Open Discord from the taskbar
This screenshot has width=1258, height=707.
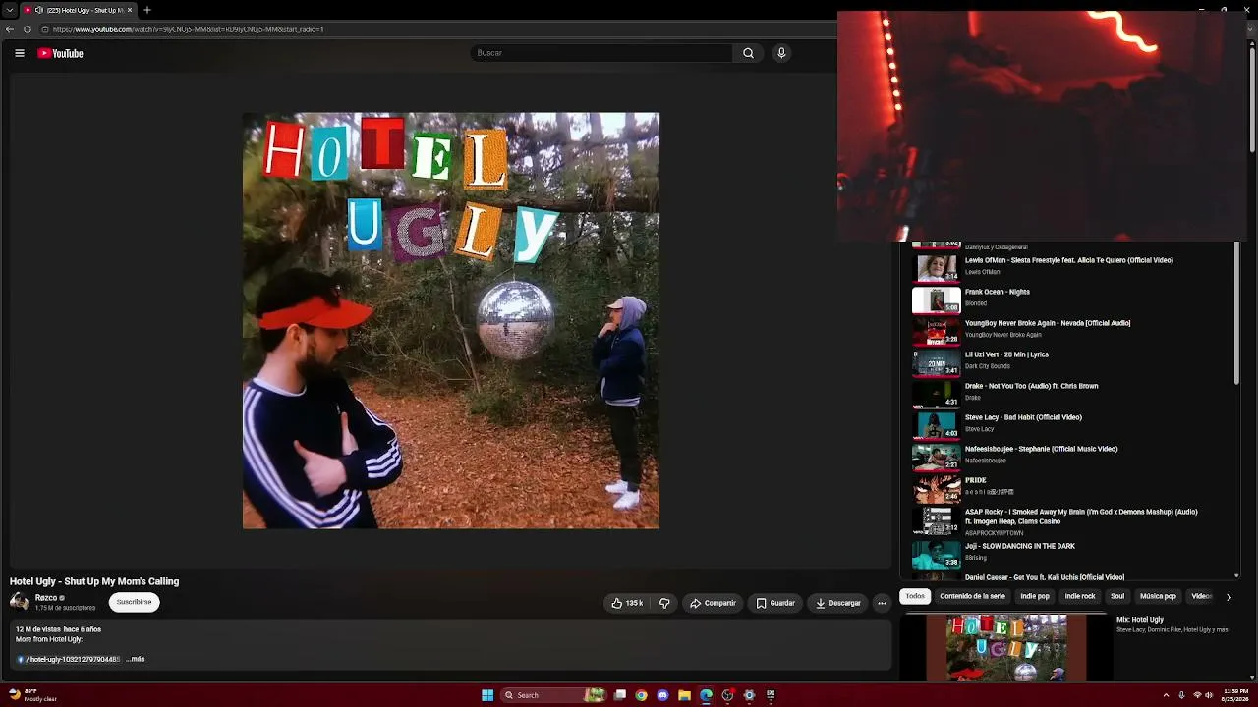click(662, 695)
